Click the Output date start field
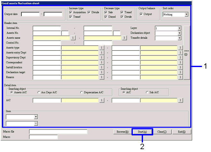Viewport: 211px width, 152px height. click(x=30, y=14)
